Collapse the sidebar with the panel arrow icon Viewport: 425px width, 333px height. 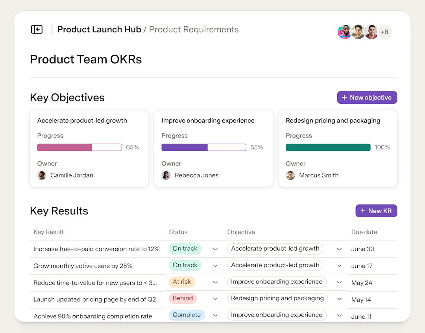(37, 29)
